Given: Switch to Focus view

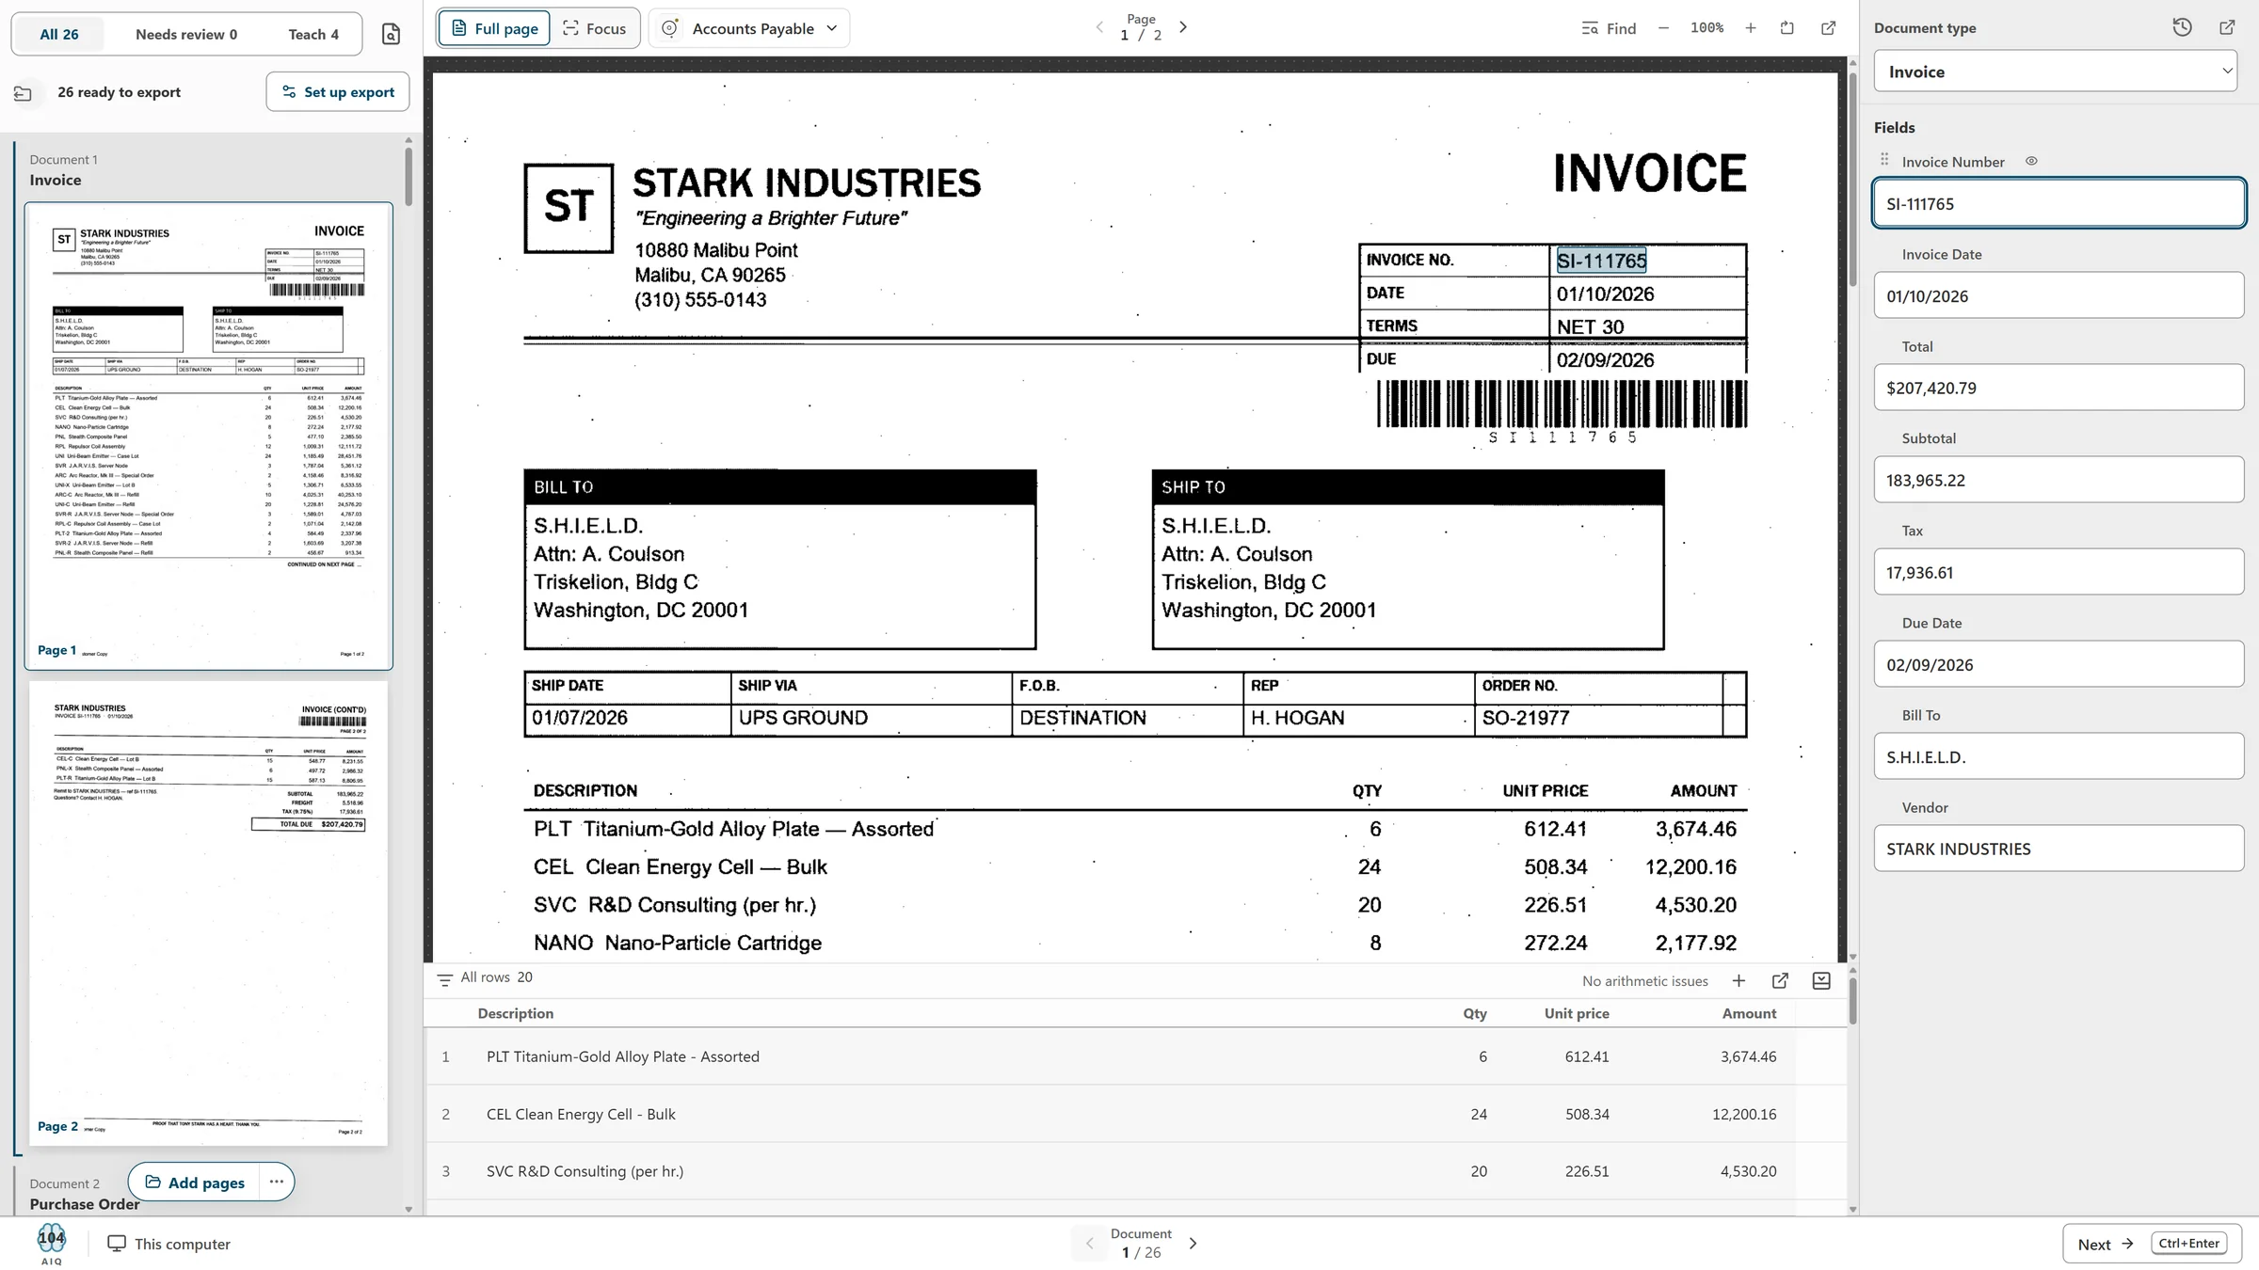Looking at the screenshot, I should point(595,28).
